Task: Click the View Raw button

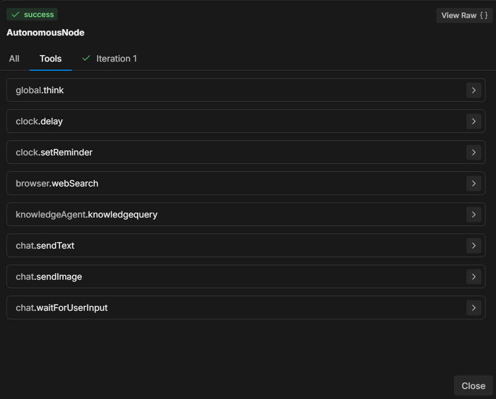Action: [x=464, y=16]
